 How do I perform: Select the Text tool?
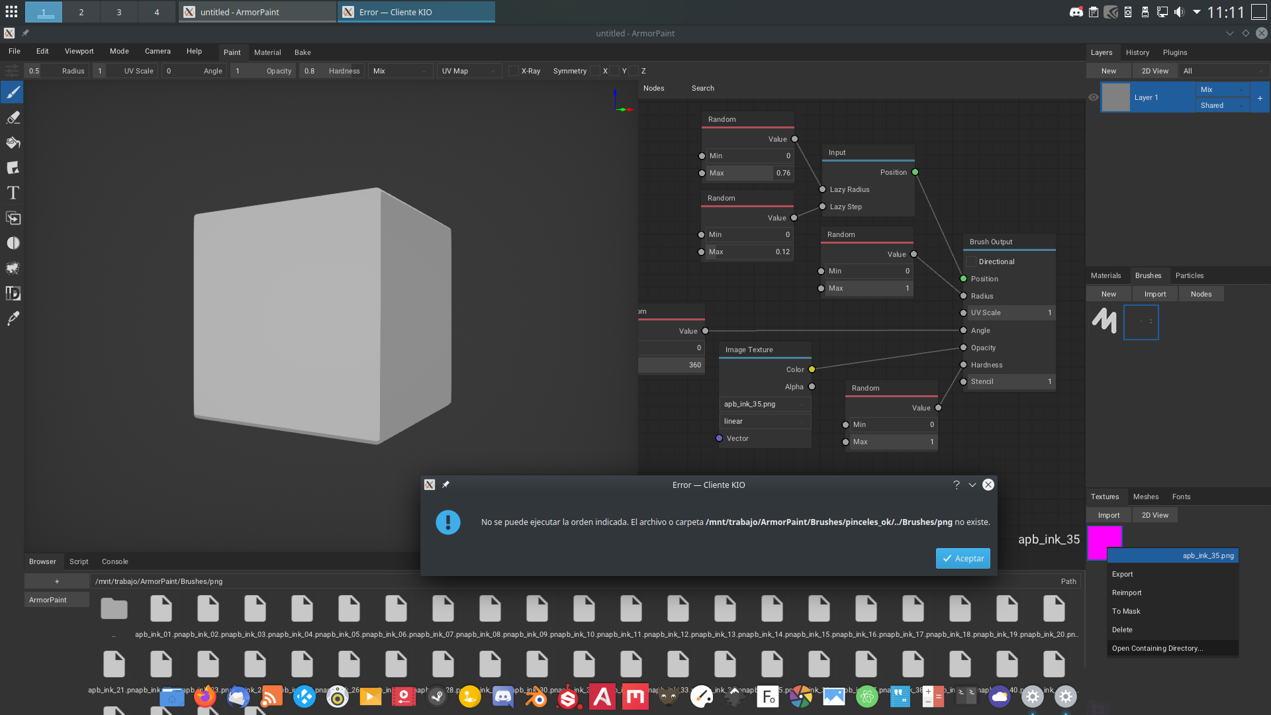pos(13,193)
